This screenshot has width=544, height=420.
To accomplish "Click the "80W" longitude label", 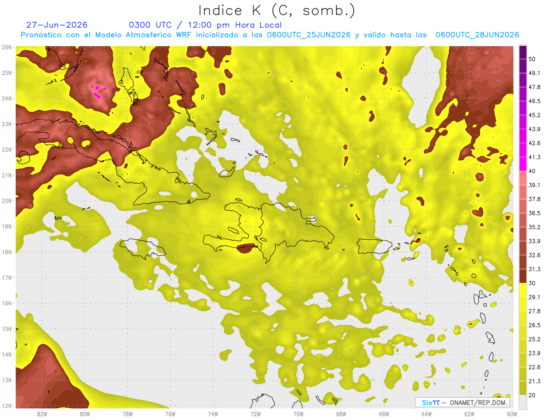I will [85, 414].
